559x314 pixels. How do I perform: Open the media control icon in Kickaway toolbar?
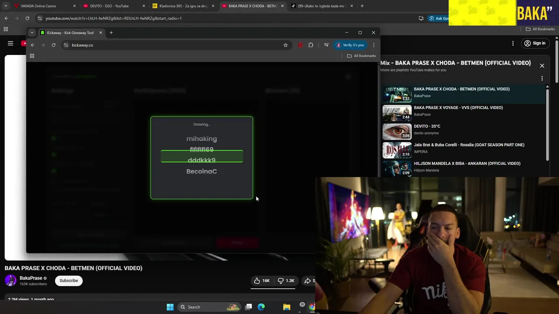pos(326,45)
